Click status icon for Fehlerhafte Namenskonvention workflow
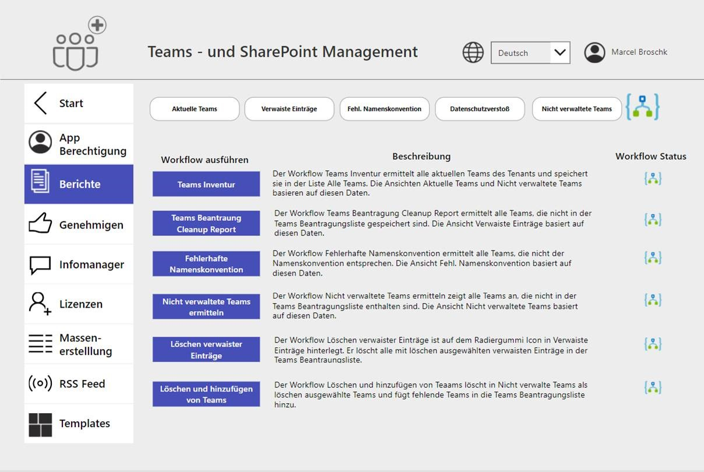 tap(653, 258)
